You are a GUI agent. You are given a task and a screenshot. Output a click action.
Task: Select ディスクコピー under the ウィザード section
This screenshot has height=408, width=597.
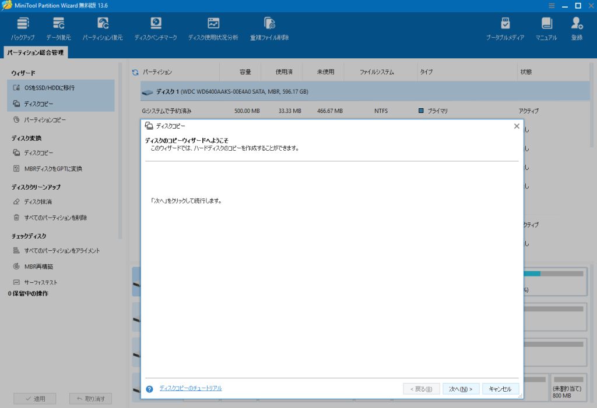tap(61, 104)
